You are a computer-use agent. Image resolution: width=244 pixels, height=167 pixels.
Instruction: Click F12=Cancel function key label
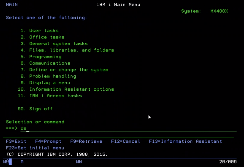126,141
